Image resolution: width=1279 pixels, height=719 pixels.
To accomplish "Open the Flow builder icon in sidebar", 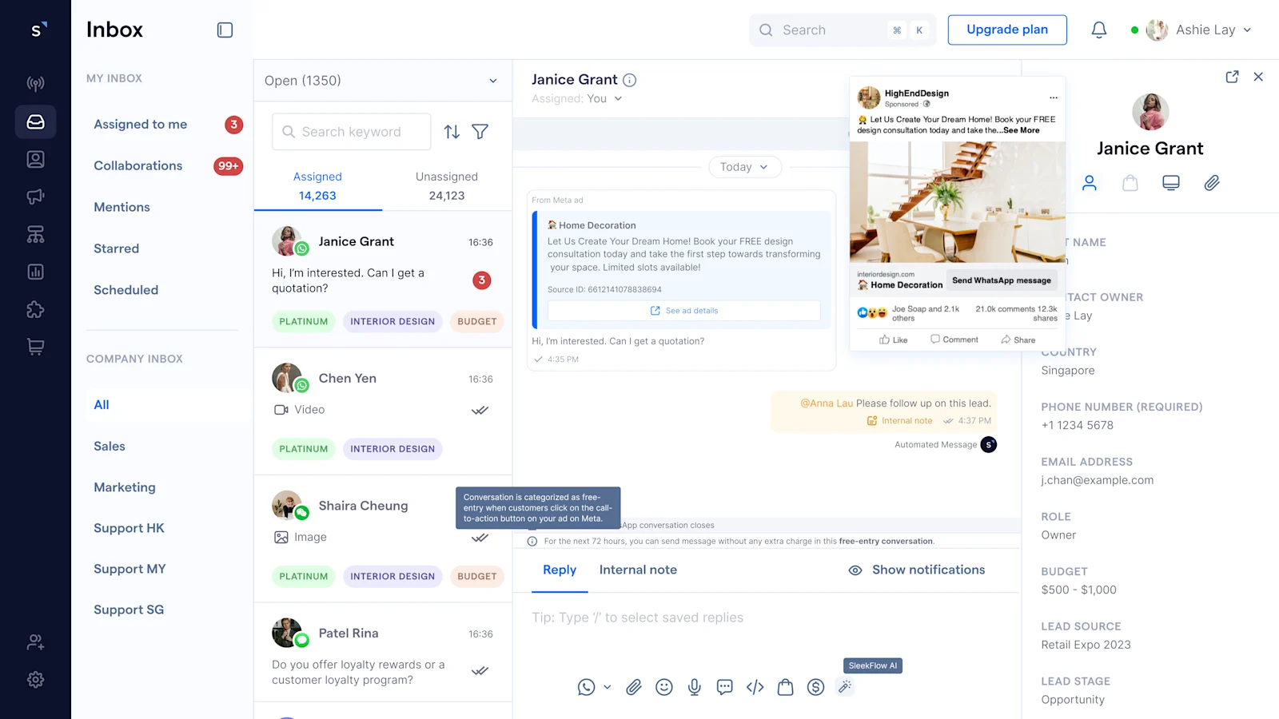I will (x=35, y=234).
